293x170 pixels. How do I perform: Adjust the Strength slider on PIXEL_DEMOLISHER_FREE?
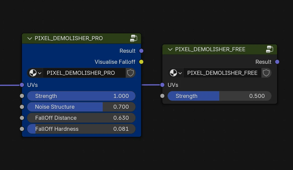click(219, 96)
